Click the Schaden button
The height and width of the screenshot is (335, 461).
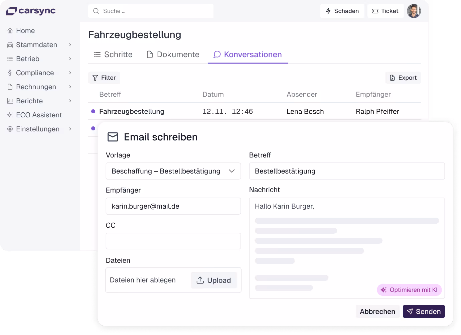coord(342,11)
